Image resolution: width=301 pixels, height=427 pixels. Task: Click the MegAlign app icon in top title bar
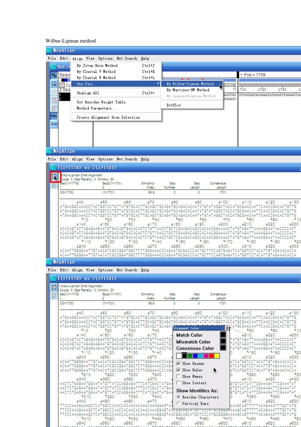point(49,50)
